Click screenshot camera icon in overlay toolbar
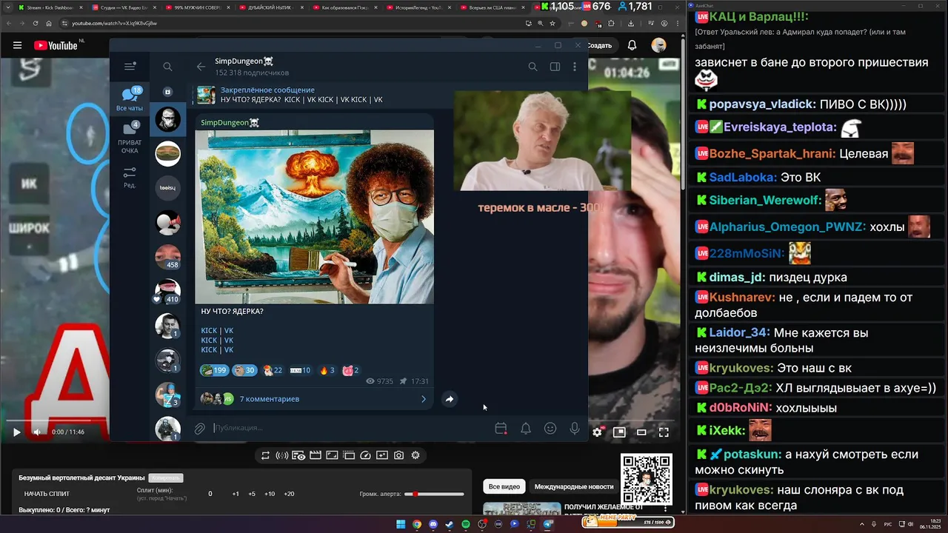This screenshot has height=533, width=948. 398,455
